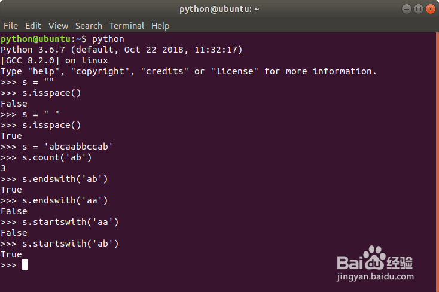Click the s = 'abcaabbccab' assignment line

57,147
